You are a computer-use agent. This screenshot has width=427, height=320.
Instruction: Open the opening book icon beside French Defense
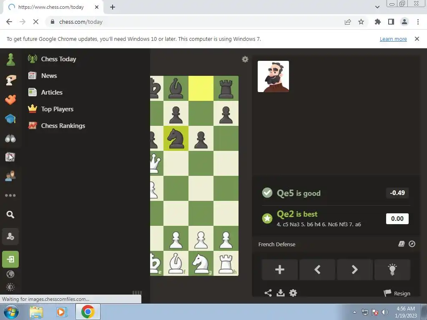(402, 244)
